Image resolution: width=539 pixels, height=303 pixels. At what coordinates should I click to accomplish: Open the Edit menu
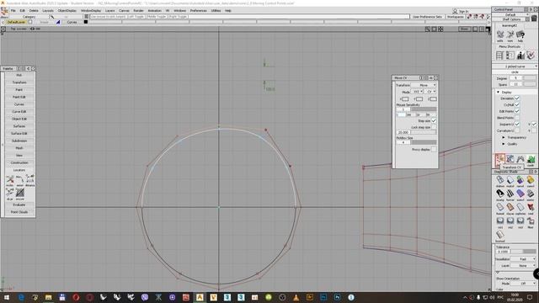pyautogui.click(x=23, y=11)
